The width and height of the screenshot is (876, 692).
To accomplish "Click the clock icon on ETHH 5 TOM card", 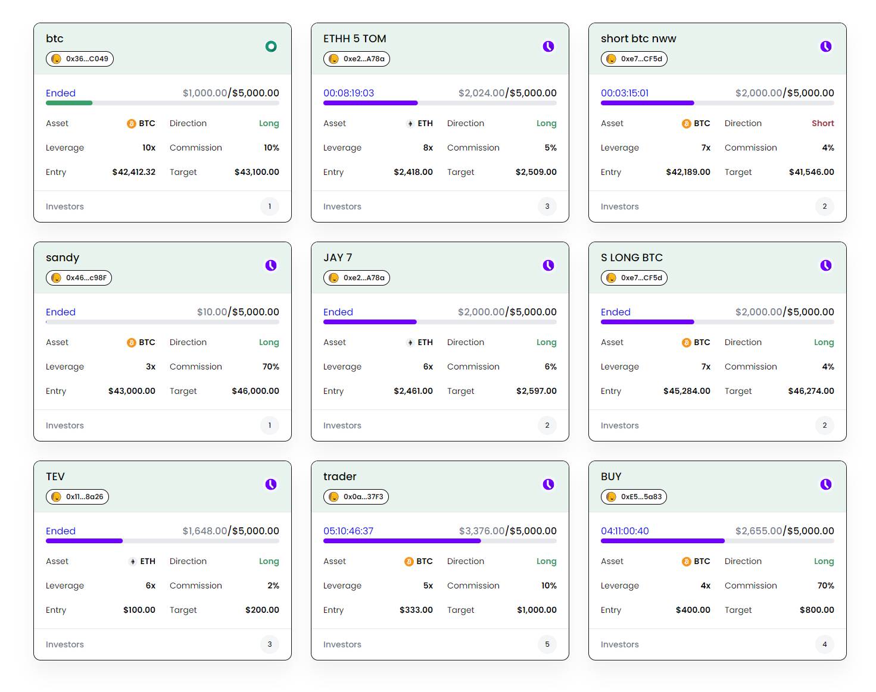I will [548, 46].
